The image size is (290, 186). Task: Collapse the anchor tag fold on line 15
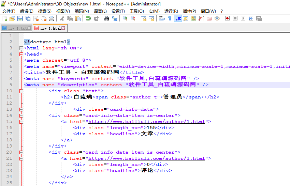point(21,122)
